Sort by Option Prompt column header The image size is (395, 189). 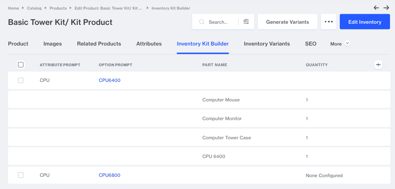click(x=115, y=65)
